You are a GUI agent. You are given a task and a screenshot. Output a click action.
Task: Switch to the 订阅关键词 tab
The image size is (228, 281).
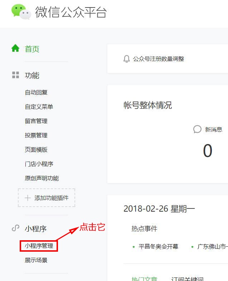(x=188, y=278)
